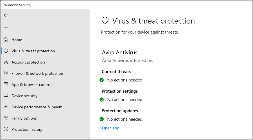Click the Open app link
Viewport: 253px width, 140px height.
pos(110,128)
